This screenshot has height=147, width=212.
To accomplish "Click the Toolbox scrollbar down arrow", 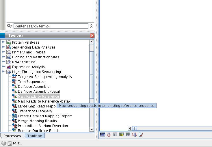I will pos(92,130).
